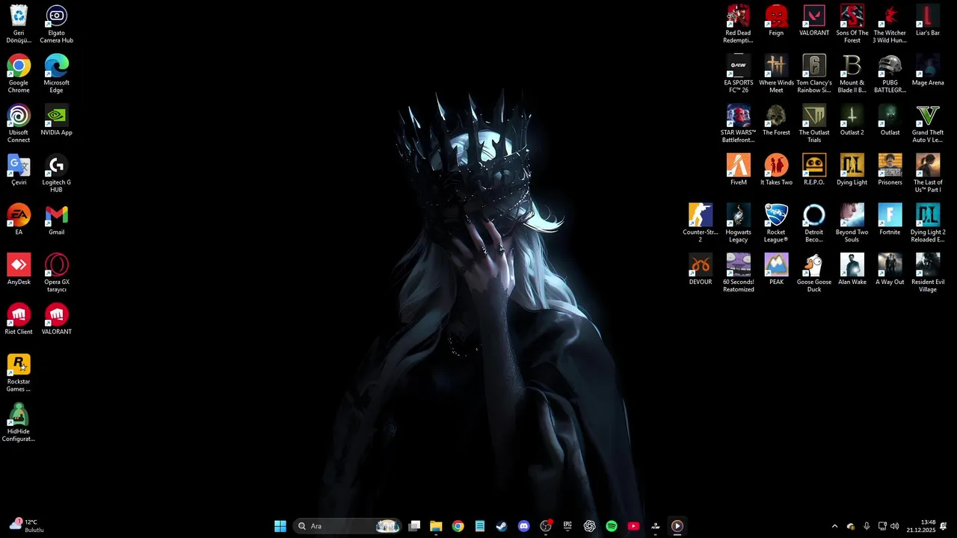The image size is (957, 538).
Task: Launch It Takes Two
Action: point(776,170)
